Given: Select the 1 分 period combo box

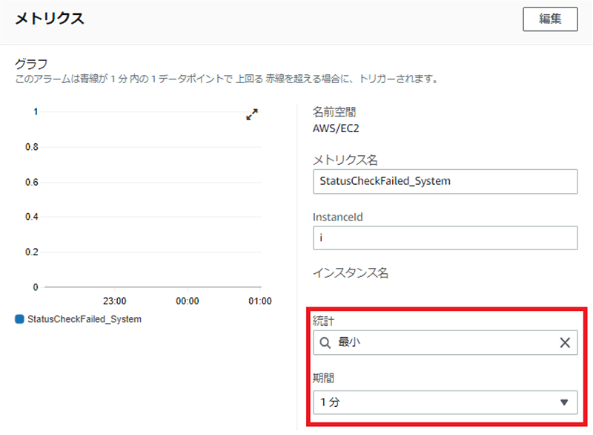Looking at the screenshot, I should tap(445, 402).
